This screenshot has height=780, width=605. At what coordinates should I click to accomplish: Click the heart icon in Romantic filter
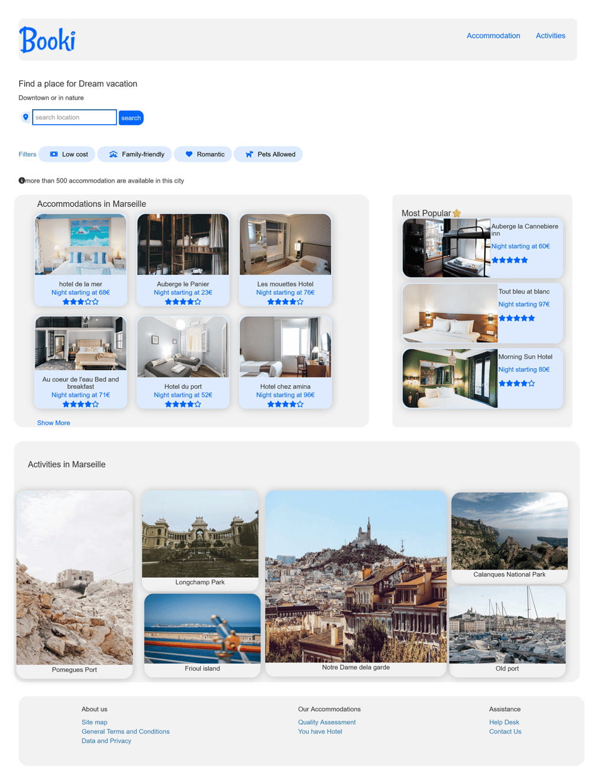(x=189, y=154)
